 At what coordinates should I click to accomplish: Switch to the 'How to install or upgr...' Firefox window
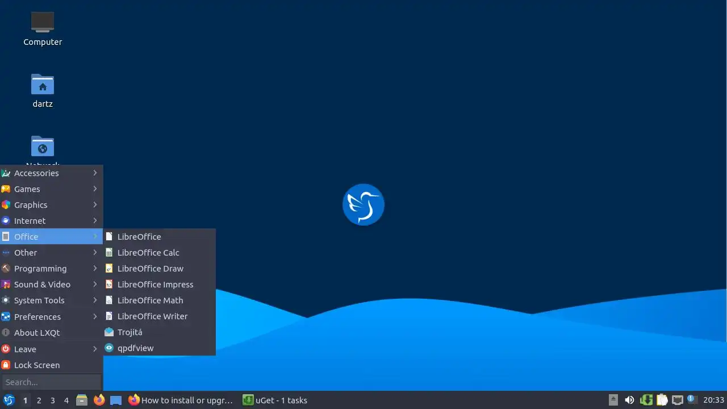[181, 400]
